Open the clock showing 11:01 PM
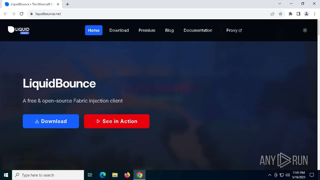 pos(299,175)
